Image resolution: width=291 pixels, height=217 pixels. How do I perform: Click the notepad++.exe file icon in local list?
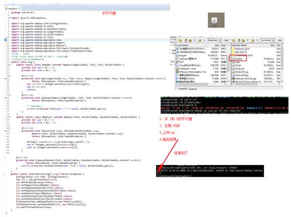(177, 69)
